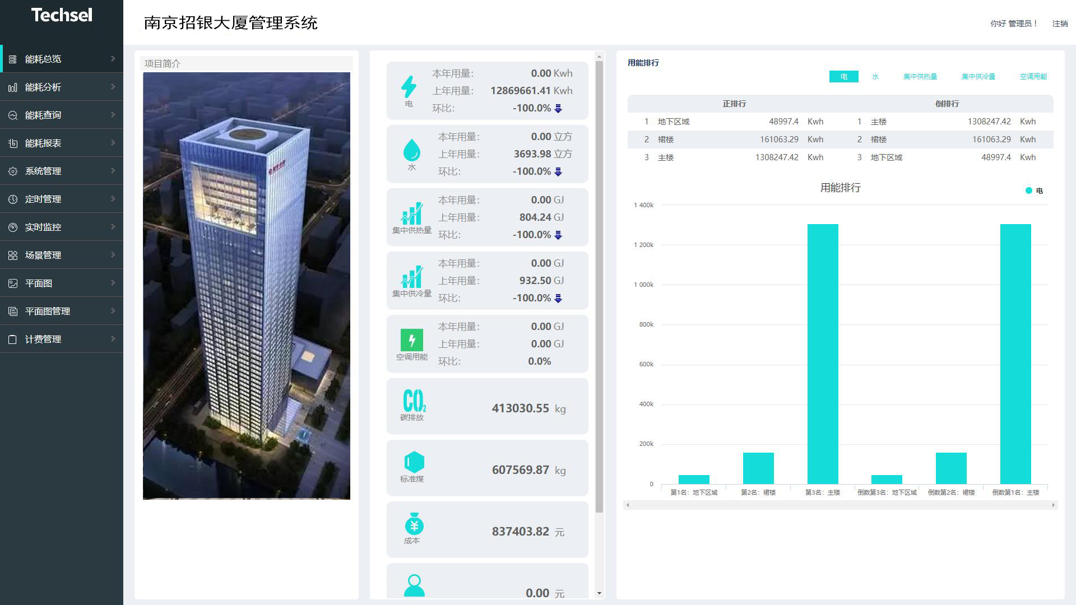1076x605 pixels.
Task: Open the 空调用能 ranking tab
Action: point(1033,77)
